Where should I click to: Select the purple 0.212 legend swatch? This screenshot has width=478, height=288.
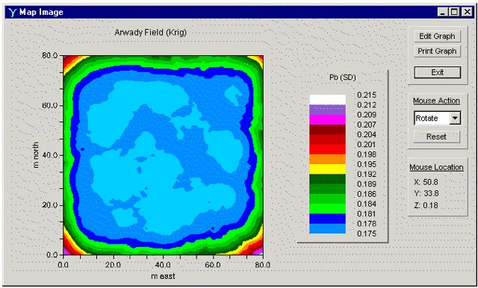327,110
